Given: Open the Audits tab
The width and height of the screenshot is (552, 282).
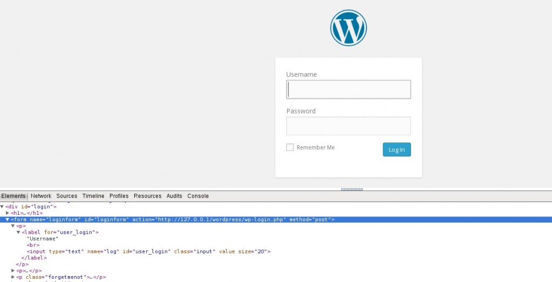Looking at the screenshot, I should click(174, 196).
